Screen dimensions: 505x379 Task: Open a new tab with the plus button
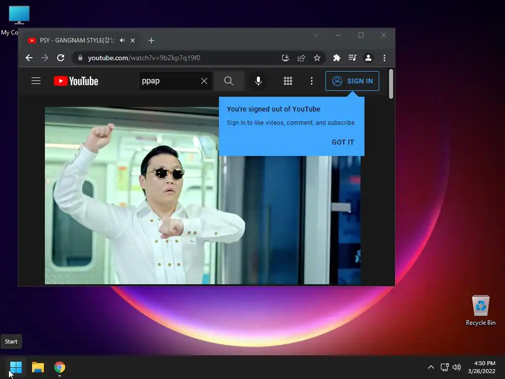pos(151,40)
